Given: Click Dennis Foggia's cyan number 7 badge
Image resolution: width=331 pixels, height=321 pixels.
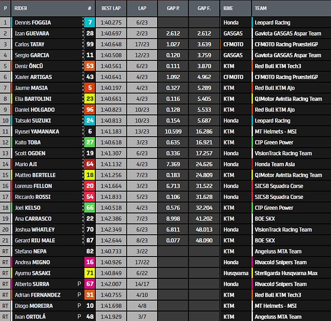Looking at the screenshot, I should click(x=89, y=23).
